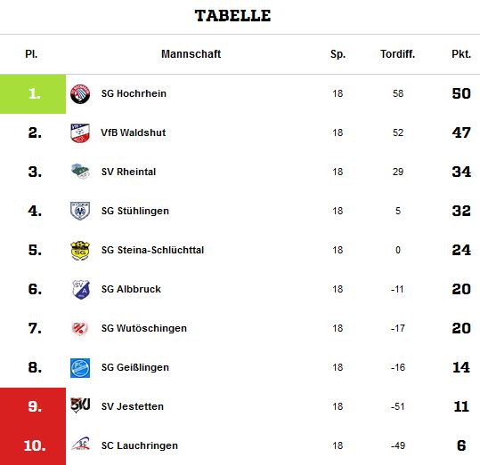Click the yellow SG Steina-Schlüchttal emblem

80,250
